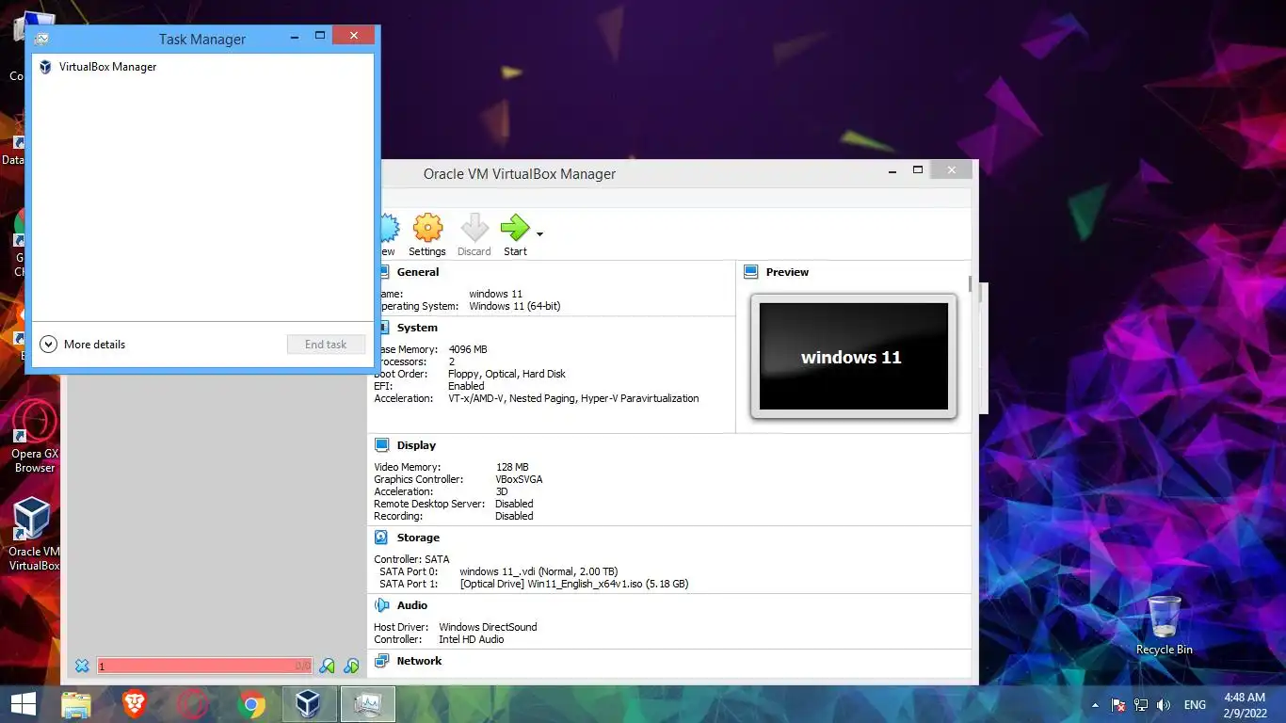Click the details pane vertical scrollbar
This screenshot has width=1286, height=723.
tap(970, 284)
